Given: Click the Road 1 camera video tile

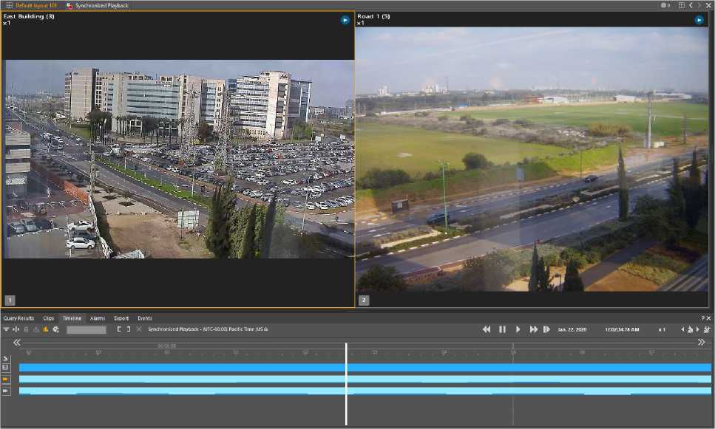Looking at the screenshot, I should click(532, 159).
